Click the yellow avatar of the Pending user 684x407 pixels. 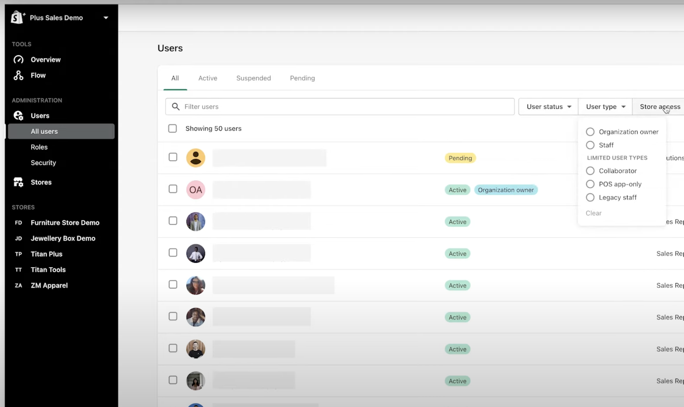(x=196, y=158)
